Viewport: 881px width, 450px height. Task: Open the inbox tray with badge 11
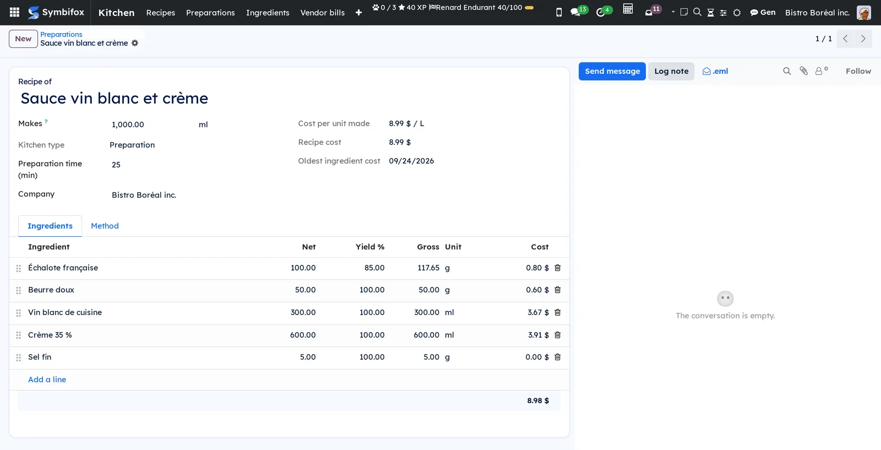(652, 11)
